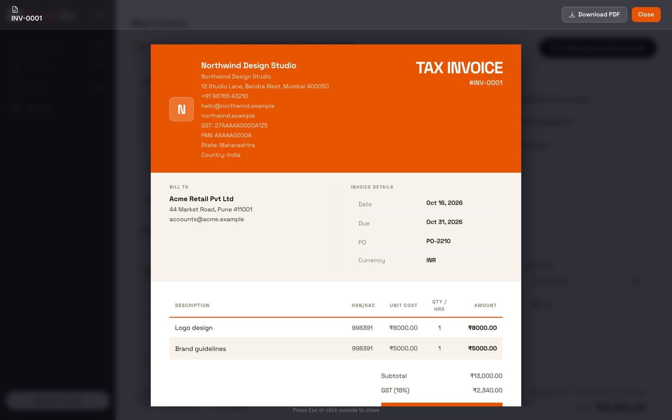
Task: Click GST amount ₹2,340.00
Action: 488,390
